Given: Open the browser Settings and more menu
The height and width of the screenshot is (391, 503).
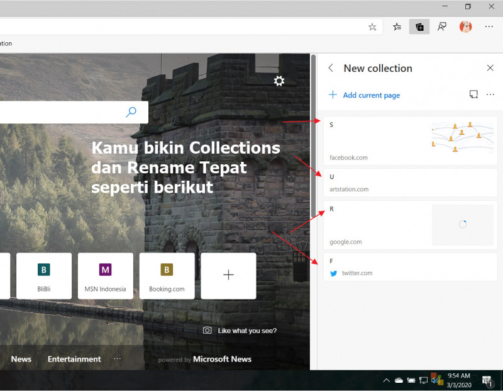Looking at the screenshot, I should 489,26.
